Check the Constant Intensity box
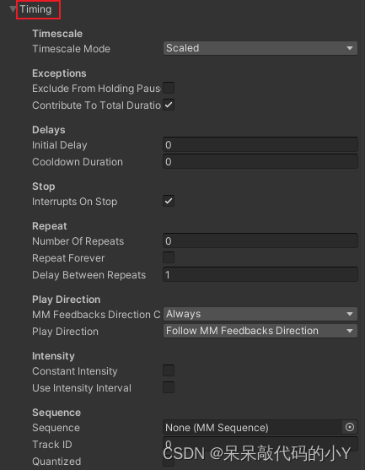 [169, 370]
